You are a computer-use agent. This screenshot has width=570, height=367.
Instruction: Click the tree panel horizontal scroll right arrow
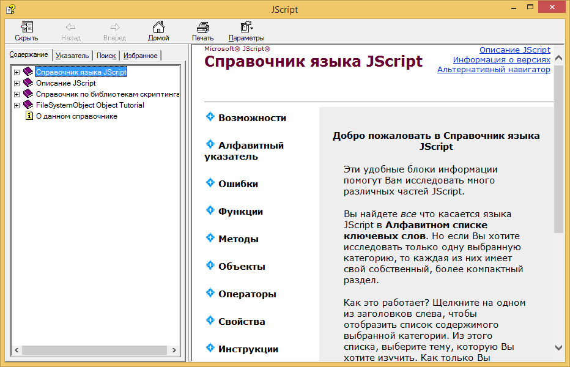point(174,350)
